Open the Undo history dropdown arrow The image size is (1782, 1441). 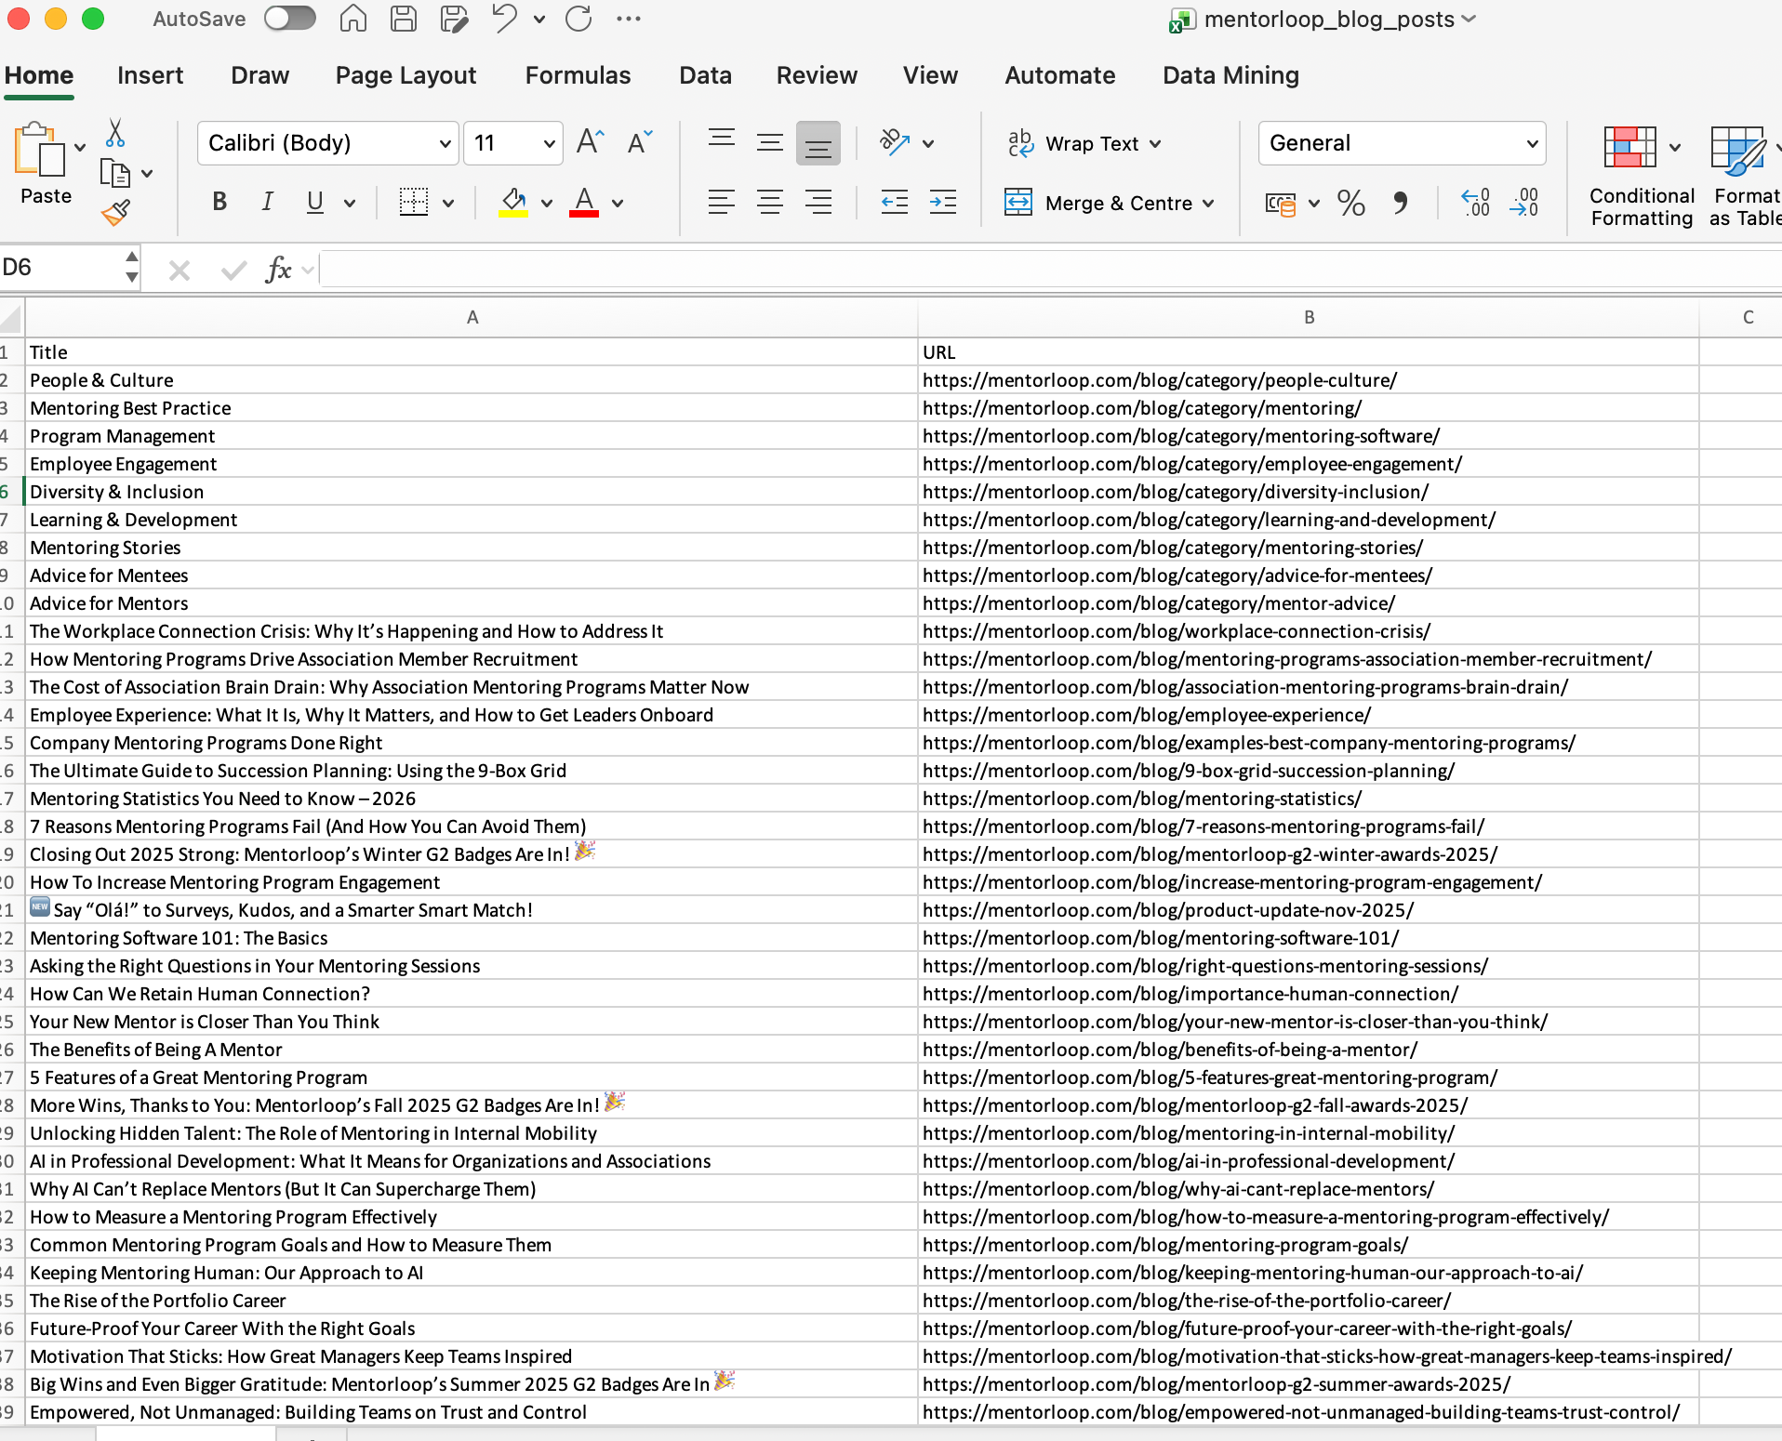tap(539, 19)
